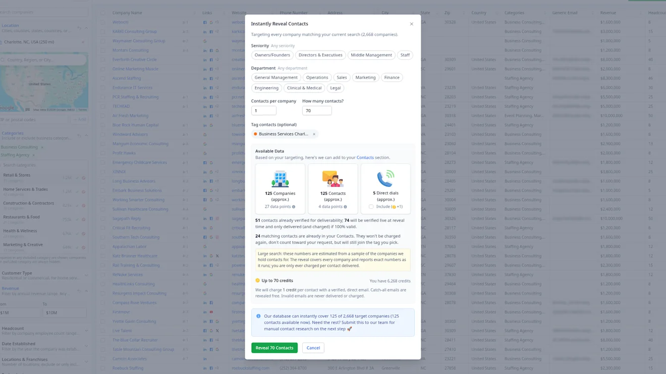
Task: Open Online Marketing Muscle company link
Action: tap(135, 69)
